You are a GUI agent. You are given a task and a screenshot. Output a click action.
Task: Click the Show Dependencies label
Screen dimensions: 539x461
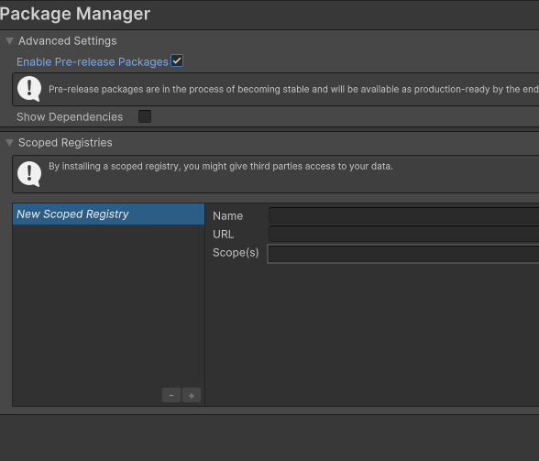point(70,117)
